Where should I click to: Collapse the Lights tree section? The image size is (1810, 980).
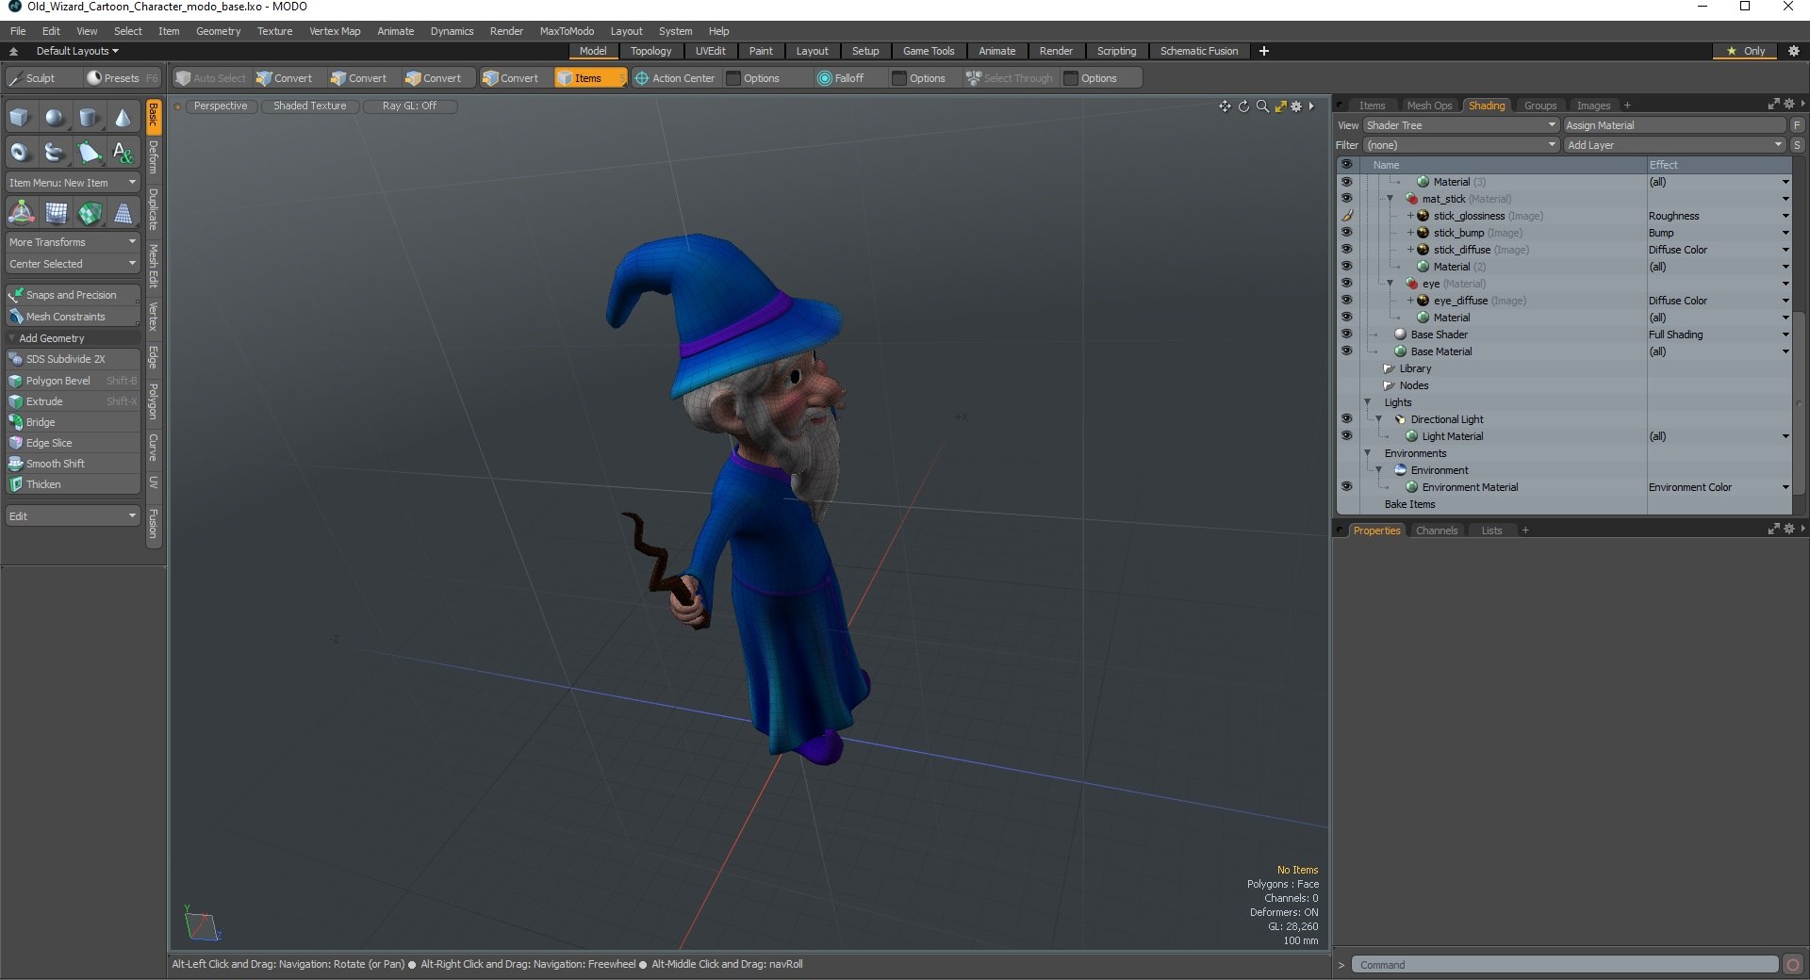pos(1367,402)
